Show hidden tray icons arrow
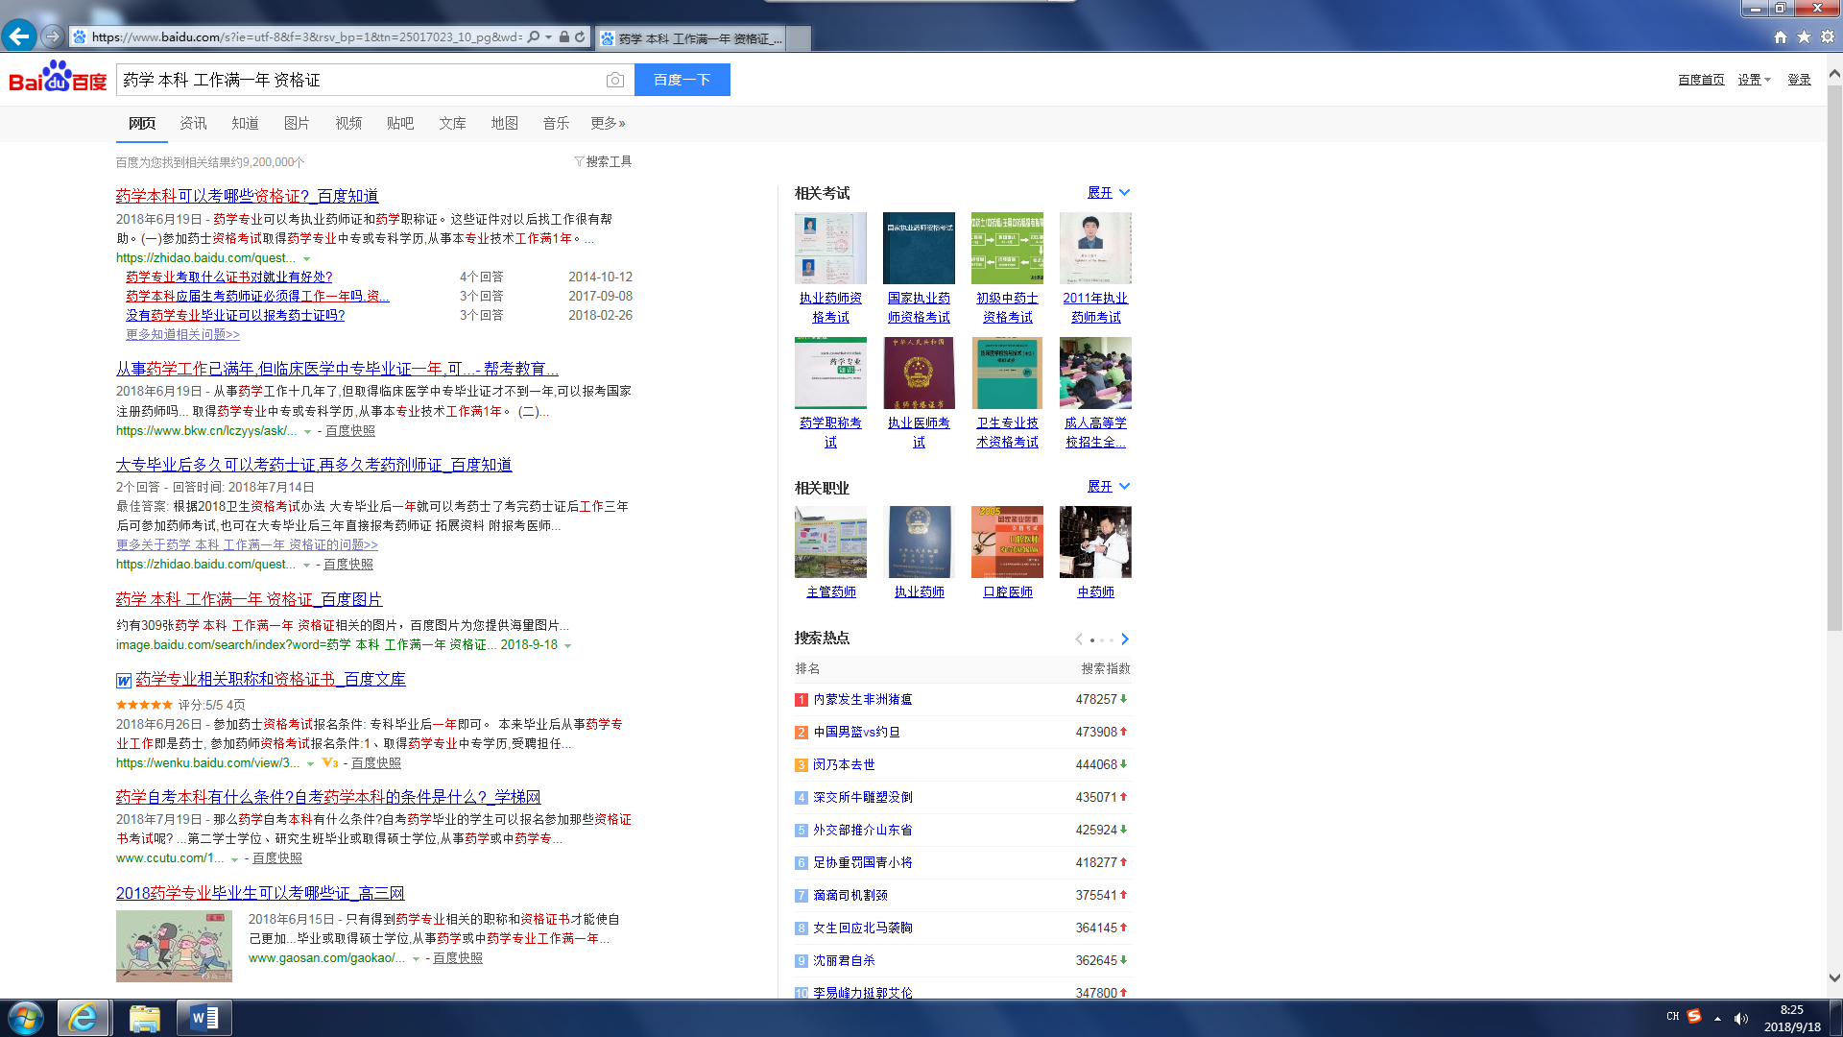Screen dimensions: 1843x1037 point(1717,1018)
